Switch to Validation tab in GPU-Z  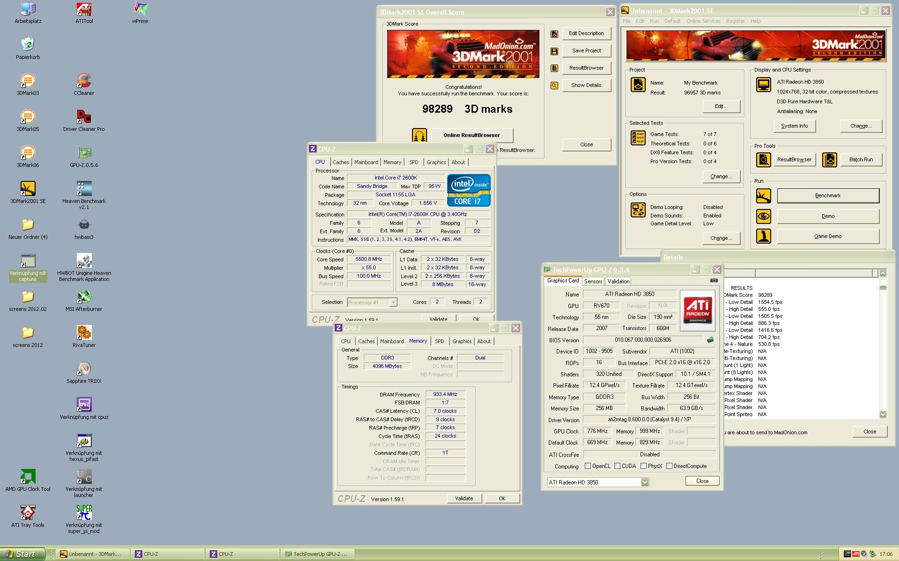(618, 281)
